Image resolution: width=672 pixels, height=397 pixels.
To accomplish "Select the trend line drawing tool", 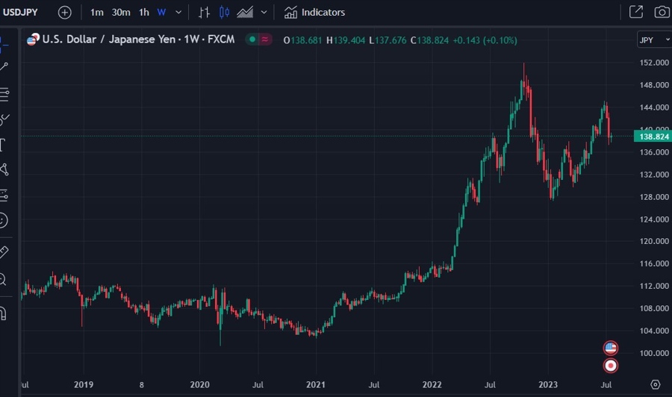I will [4, 66].
